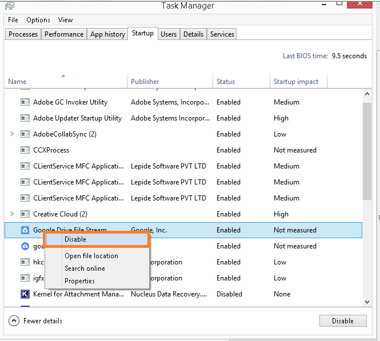The image size is (380, 341).
Task: Select the Adobe Updater Startup Utility name
Action: 77,118
